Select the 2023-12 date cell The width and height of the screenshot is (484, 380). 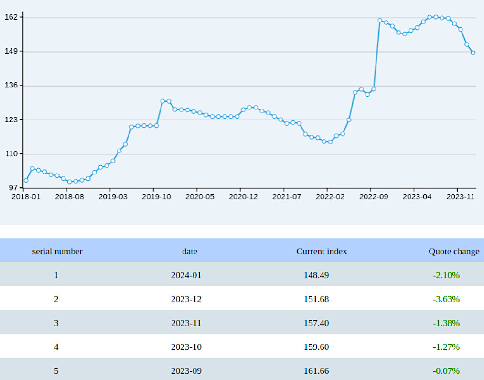tap(186, 299)
